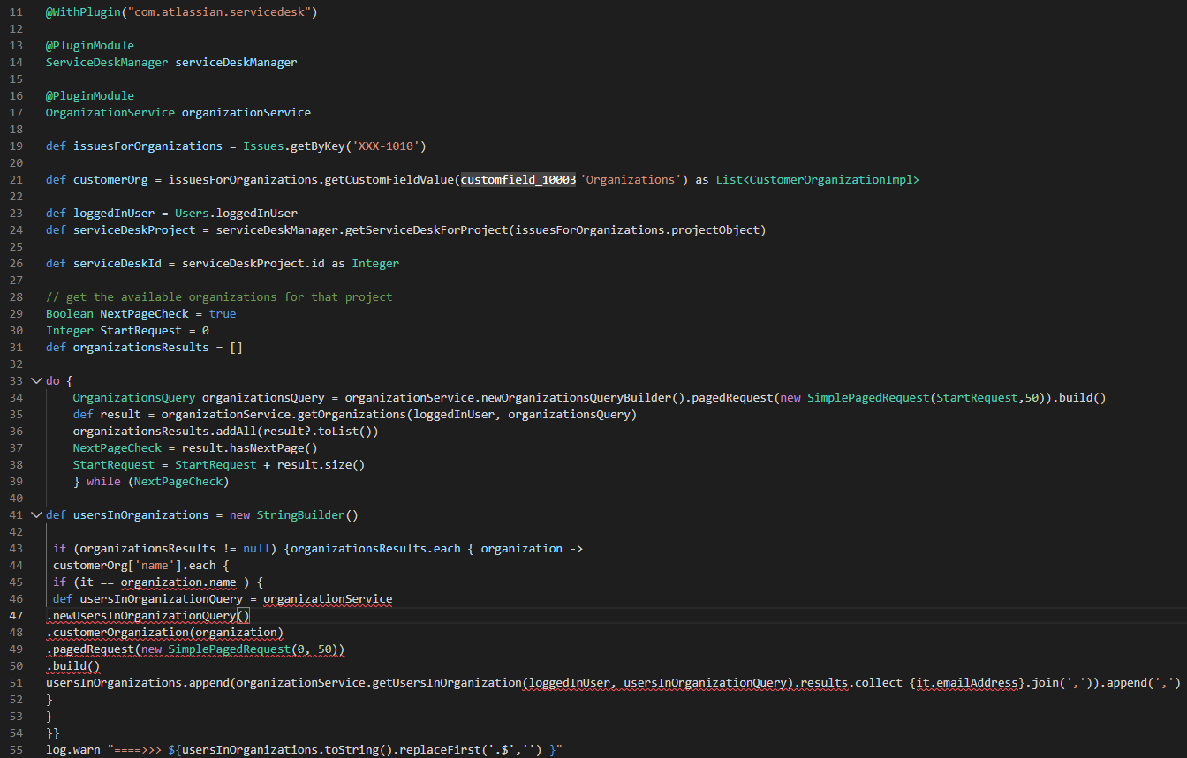Click the OrganizationService type declaration

point(110,112)
